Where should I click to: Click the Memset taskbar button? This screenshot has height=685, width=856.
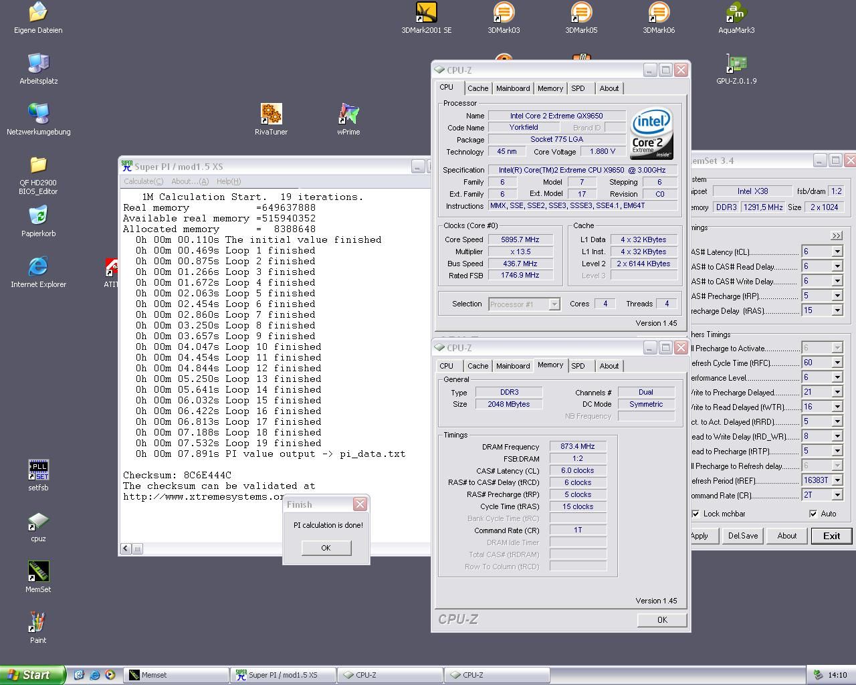pos(177,675)
